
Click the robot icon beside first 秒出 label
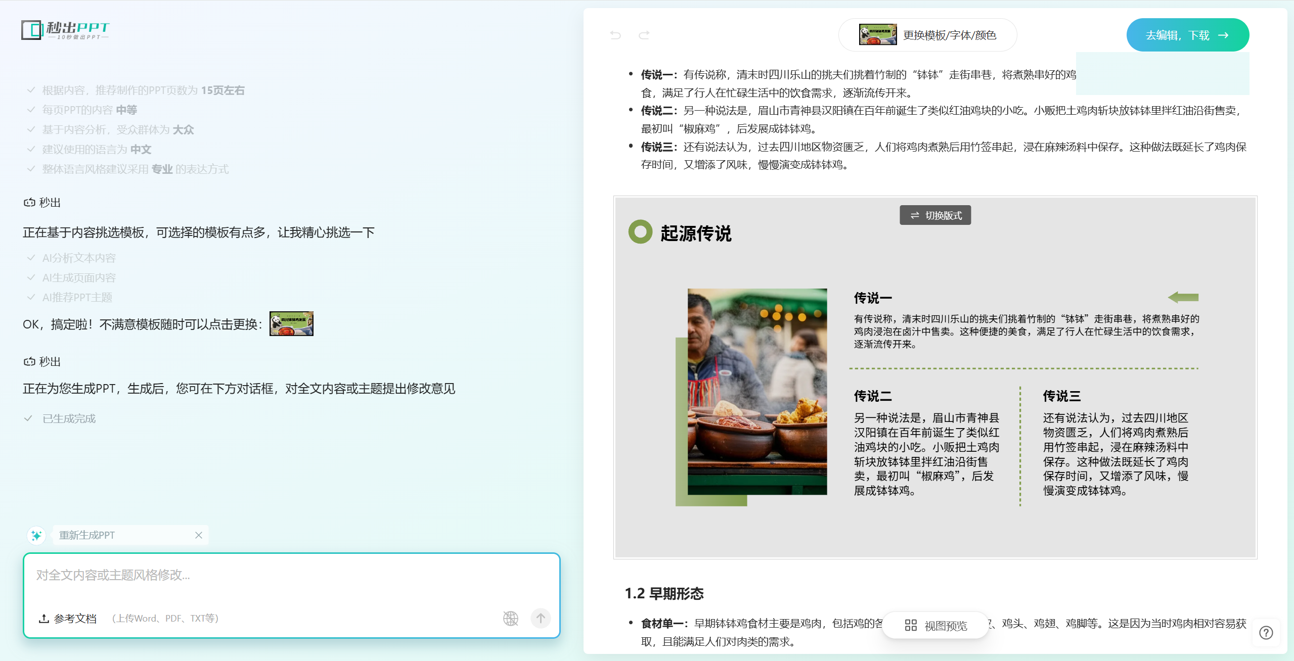[29, 203]
